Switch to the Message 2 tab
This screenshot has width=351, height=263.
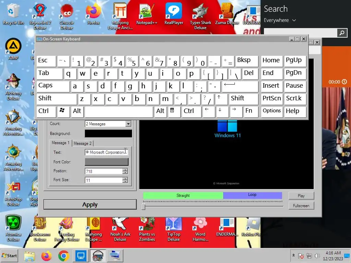[x=83, y=143]
